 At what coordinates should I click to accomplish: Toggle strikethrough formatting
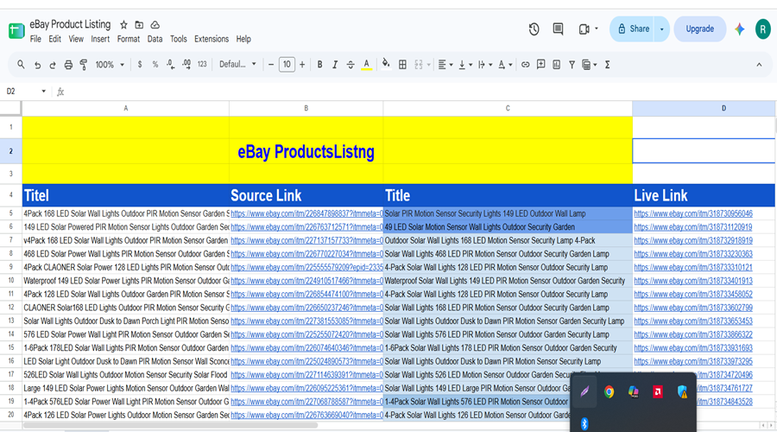click(x=351, y=65)
